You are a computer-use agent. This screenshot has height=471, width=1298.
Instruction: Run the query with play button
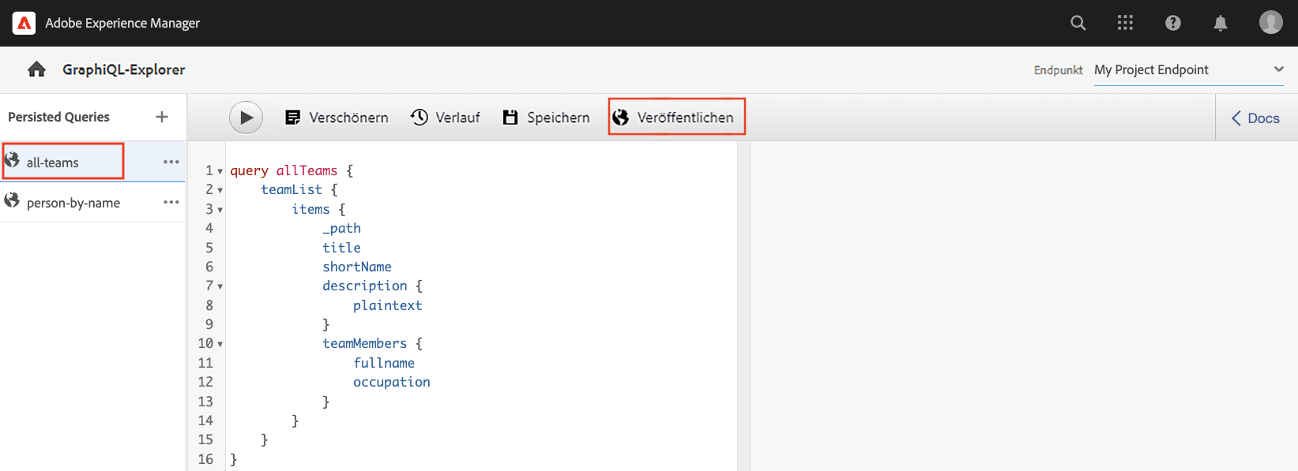246,118
